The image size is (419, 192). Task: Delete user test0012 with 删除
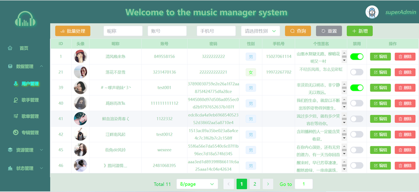pyautogui.click(x=405, y=134)
